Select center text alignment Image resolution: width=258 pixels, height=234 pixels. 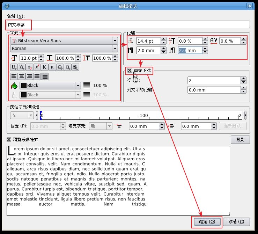click(x=22, y=76)
